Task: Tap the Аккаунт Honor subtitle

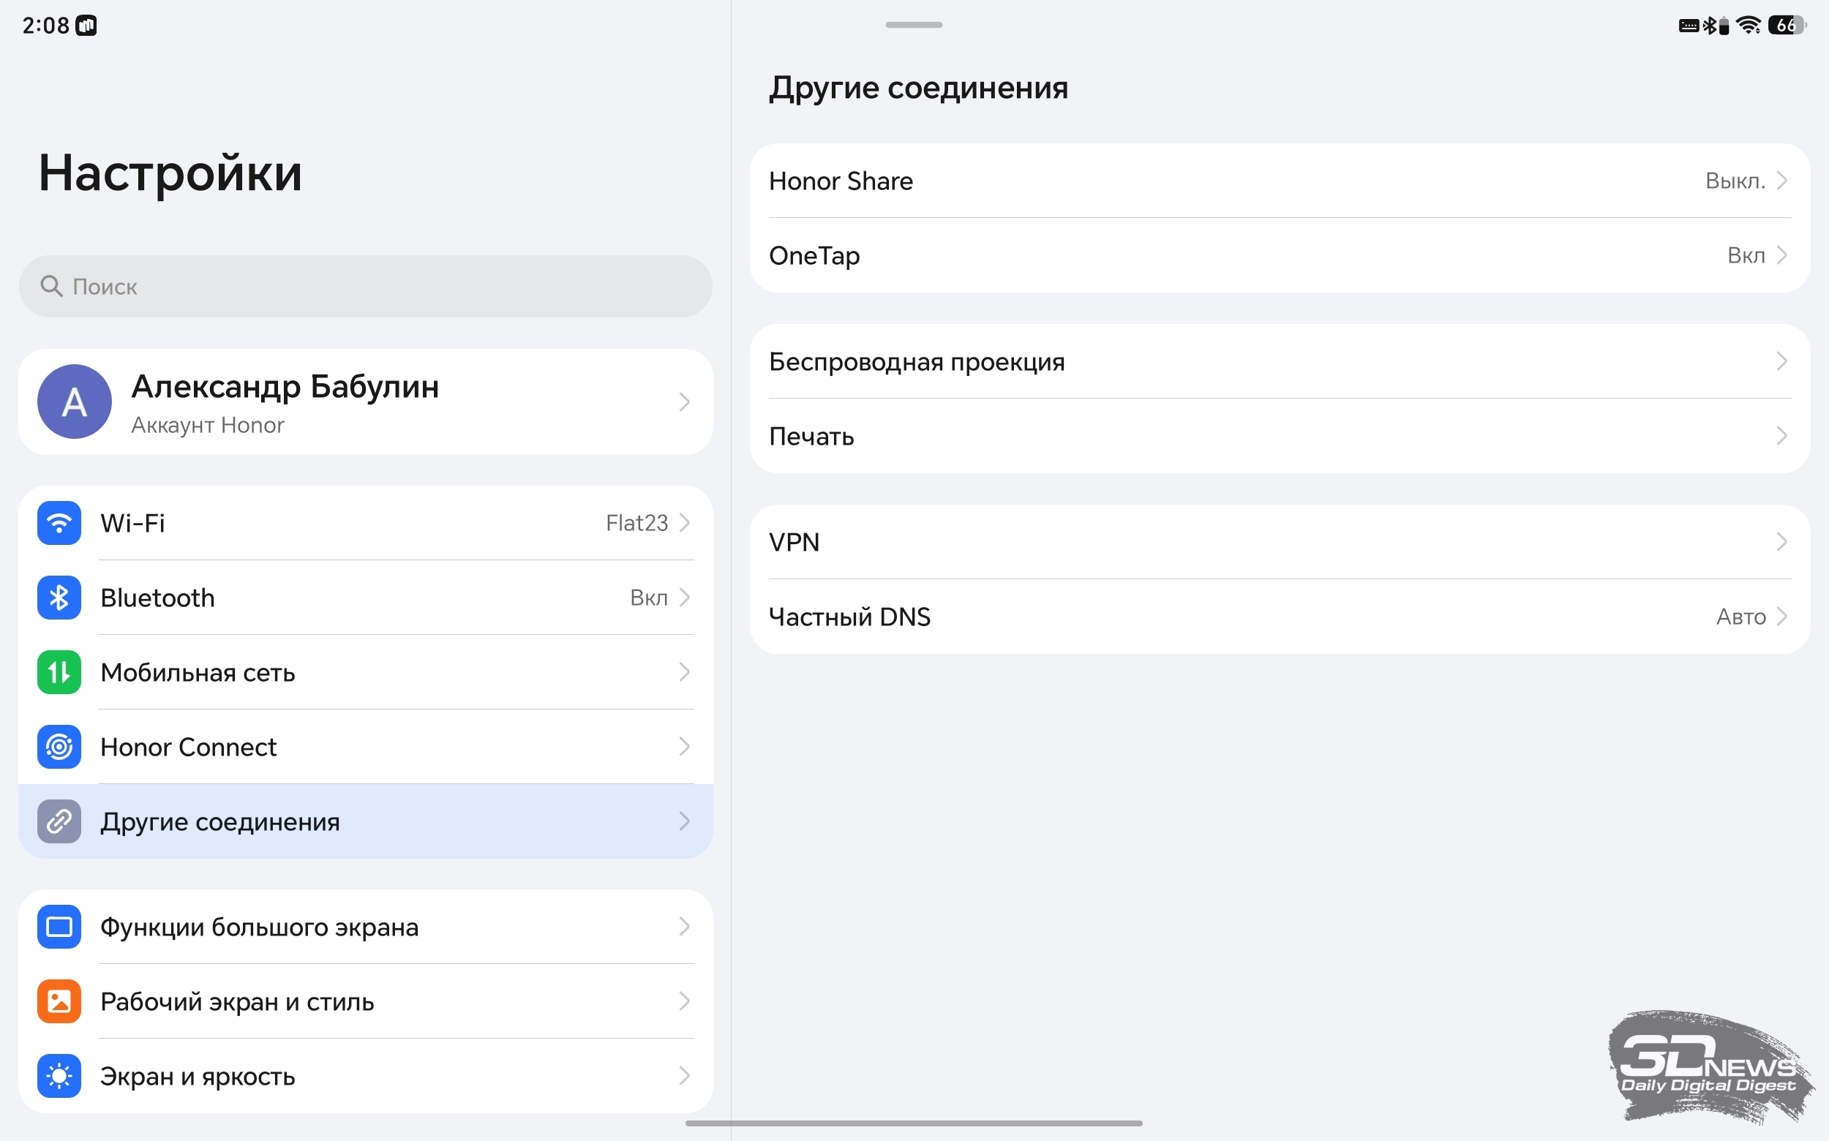Action: [x=208, y=425]
